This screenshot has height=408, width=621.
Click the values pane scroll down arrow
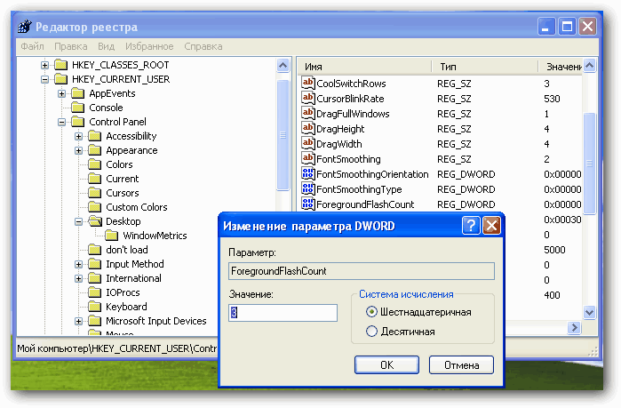[589, 312]
